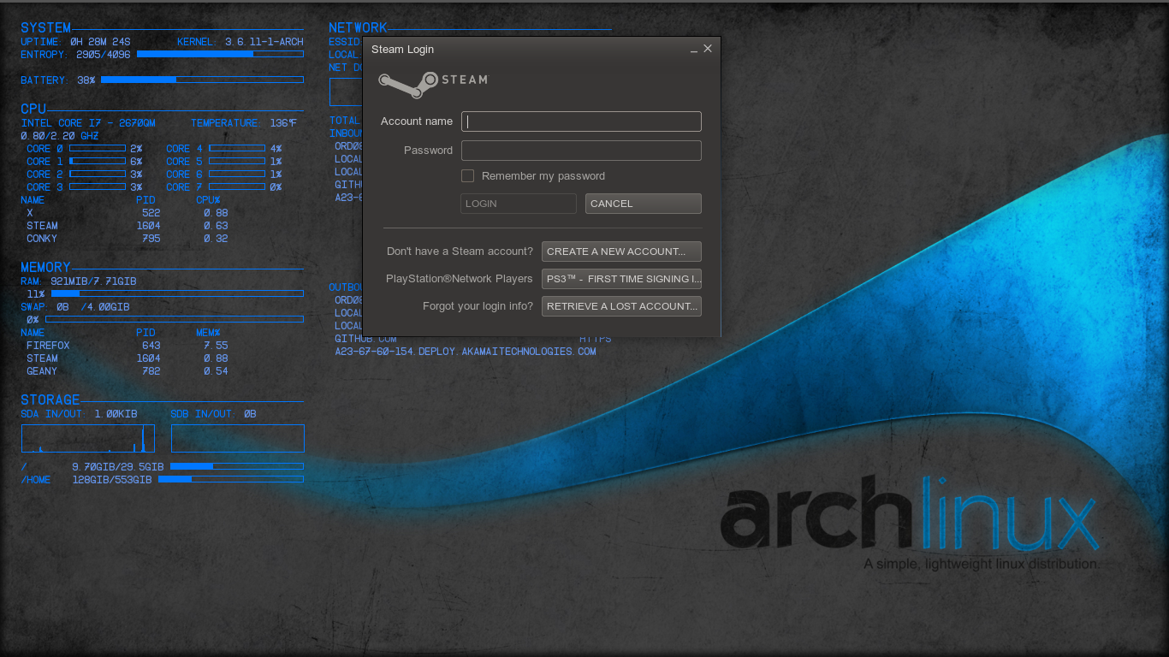Click "Remember my password" label text

click(x=543, y=176)
